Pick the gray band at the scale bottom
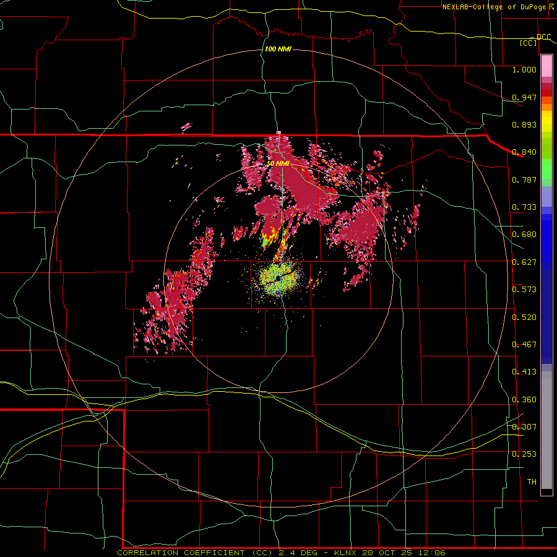The height and width of the screenshot is (557, 557). coord(546,430)
